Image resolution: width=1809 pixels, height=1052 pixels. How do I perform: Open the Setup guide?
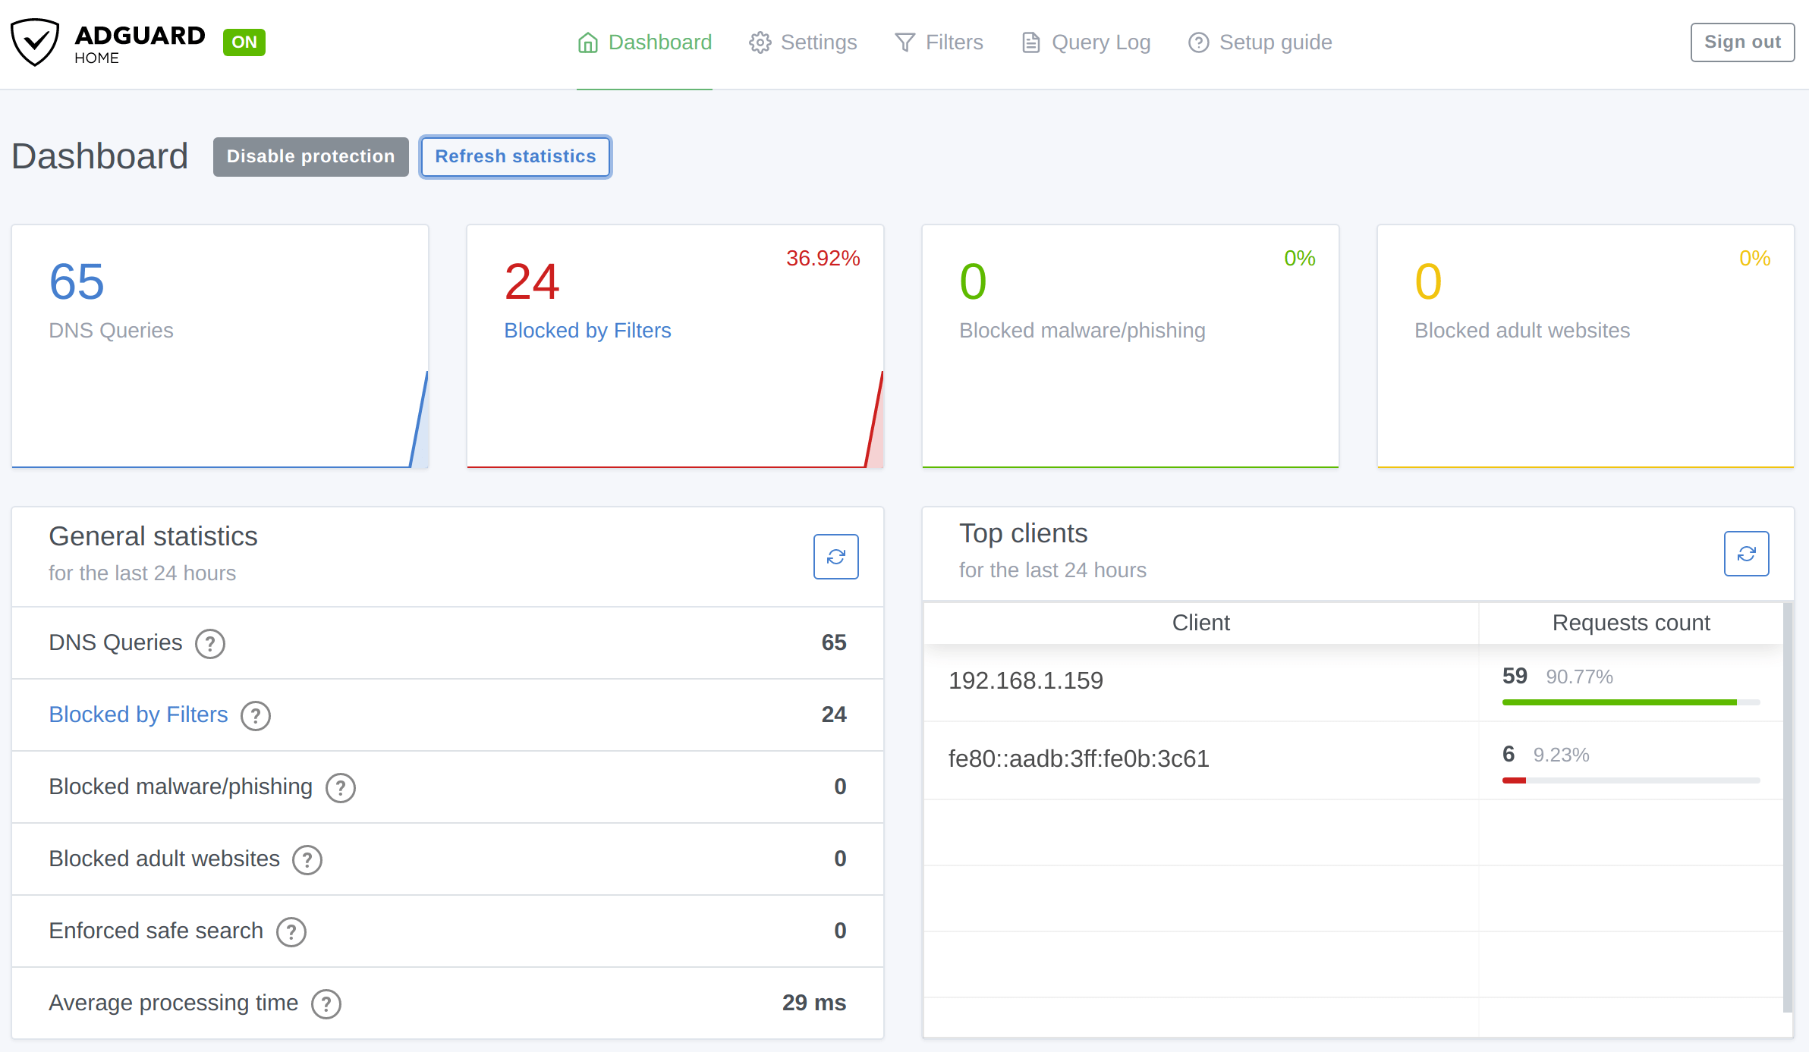[1260, 42]
